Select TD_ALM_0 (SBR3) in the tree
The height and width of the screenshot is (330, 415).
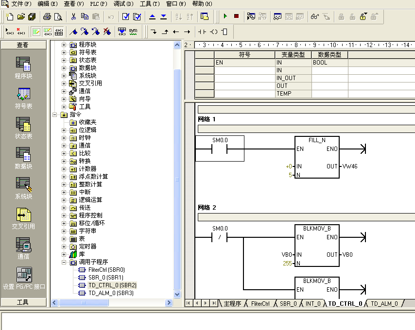coord(110,293)
